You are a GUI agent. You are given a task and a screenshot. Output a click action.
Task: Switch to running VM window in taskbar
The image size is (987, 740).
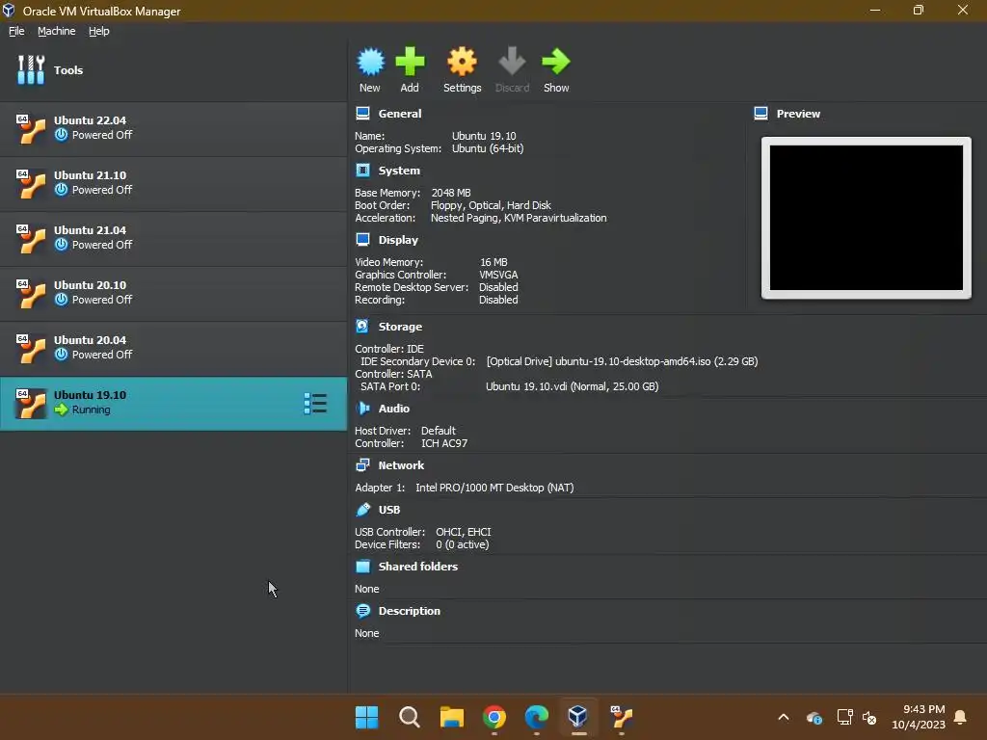pos(622,717)
